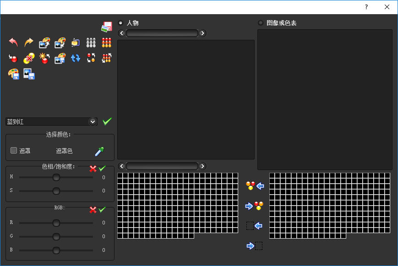Click the save image floppy icon

pos(29,74)
